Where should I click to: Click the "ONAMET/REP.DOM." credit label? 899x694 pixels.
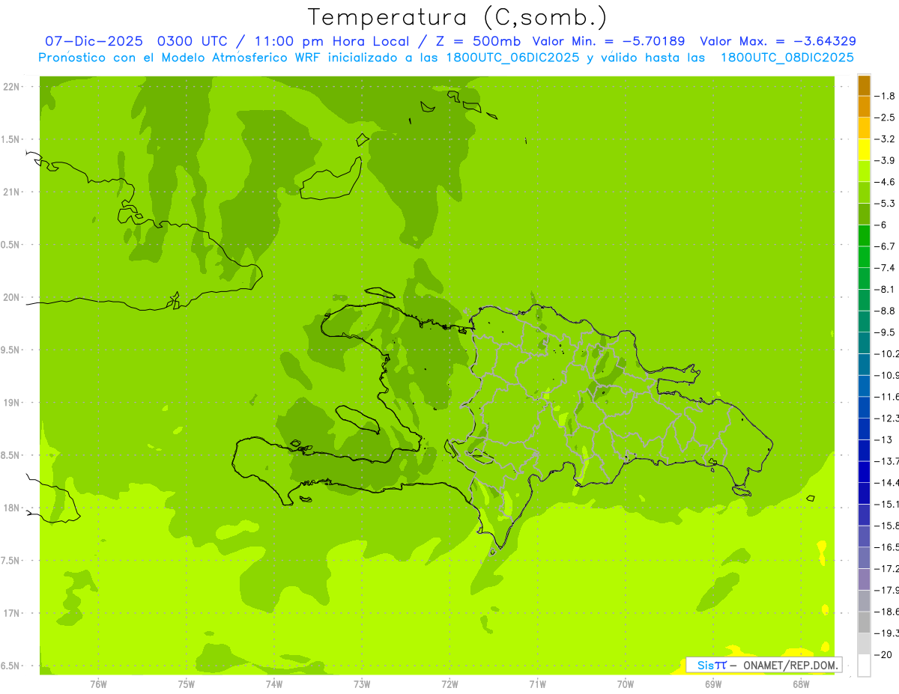tap(790, 665)
